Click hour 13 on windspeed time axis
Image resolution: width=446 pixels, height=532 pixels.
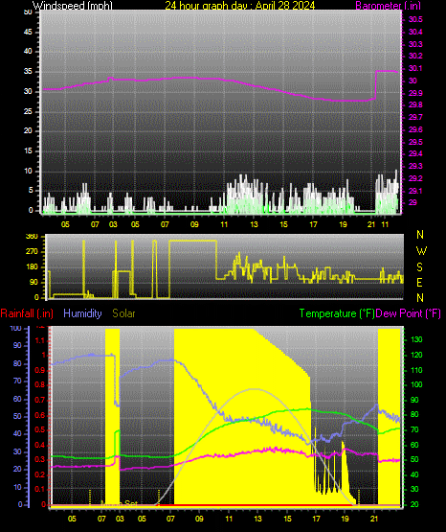(x=254, y=224)
